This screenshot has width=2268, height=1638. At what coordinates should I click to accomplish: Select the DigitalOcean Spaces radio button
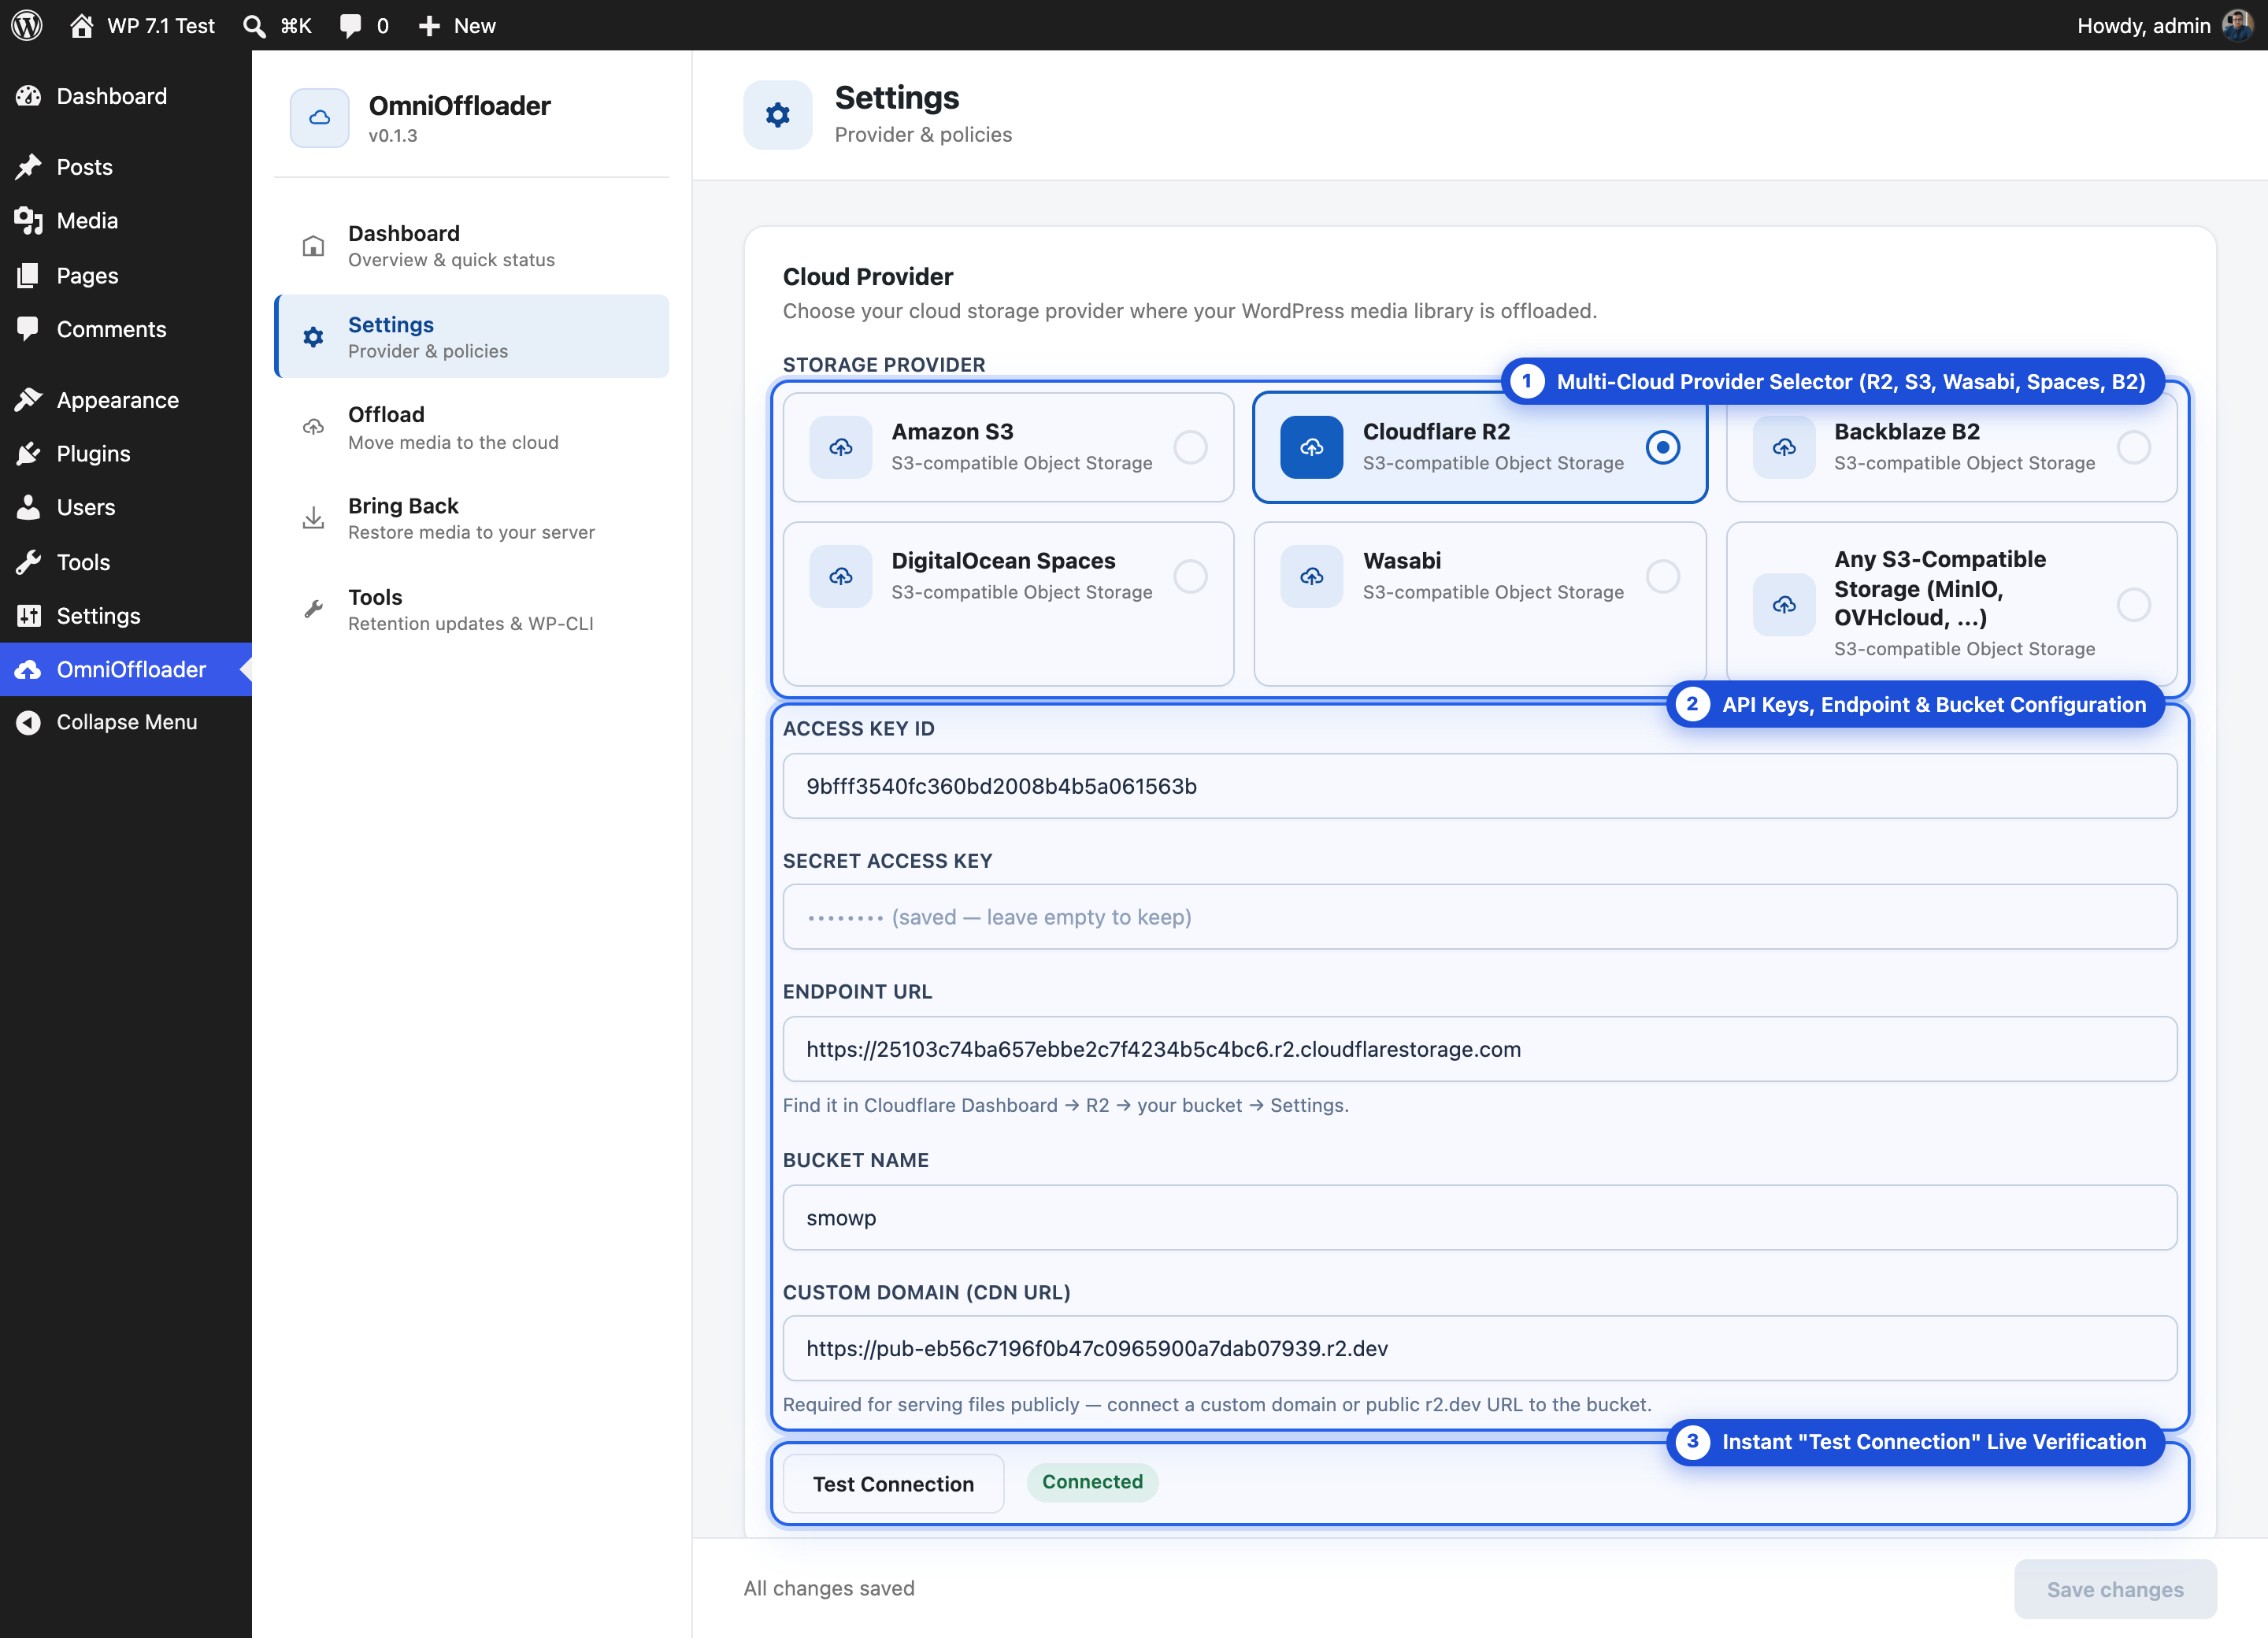point(1190,576)
